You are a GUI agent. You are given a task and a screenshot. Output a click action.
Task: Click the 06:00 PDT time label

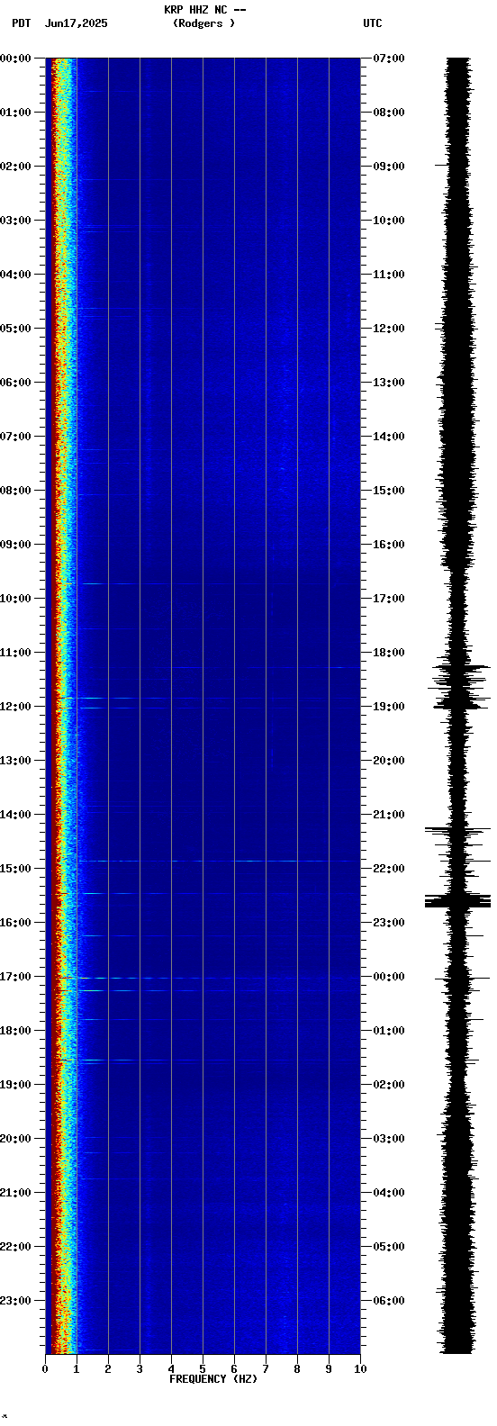click(x=16, y=383)
